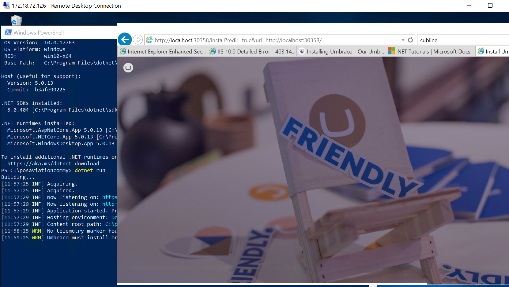Click 'Building...' line in PowerShell
The width and height of the screenshot is (509, 287).
(x=18, y=177)
